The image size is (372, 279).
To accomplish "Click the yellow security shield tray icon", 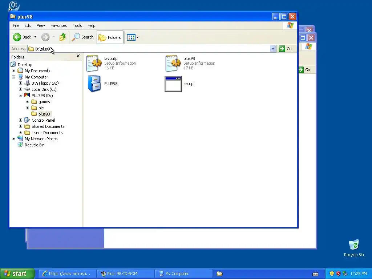I will pyautogui.click(x=332, y=274).
